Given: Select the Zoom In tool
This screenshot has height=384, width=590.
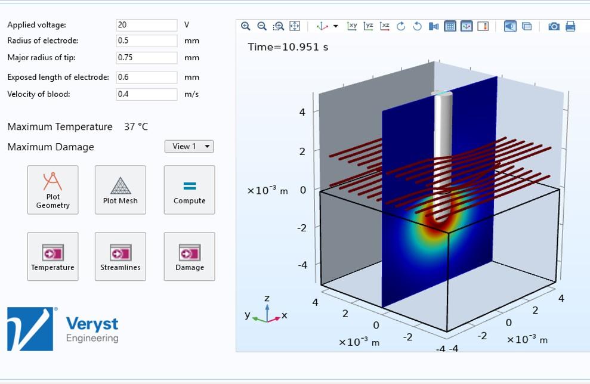Looking at the screenshot, I should [x=246, y=26].
